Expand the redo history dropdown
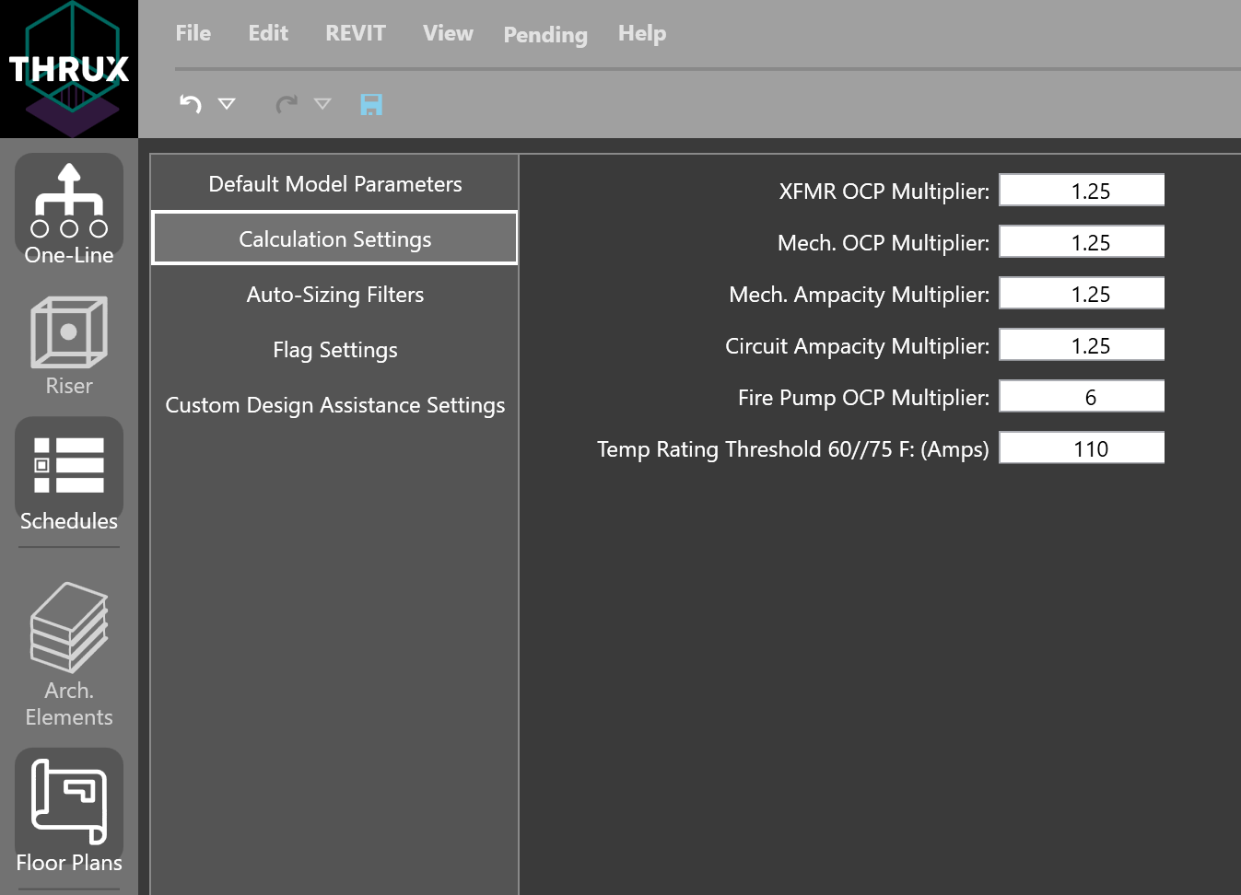The image size is (1241, 895). pos(322,105)
